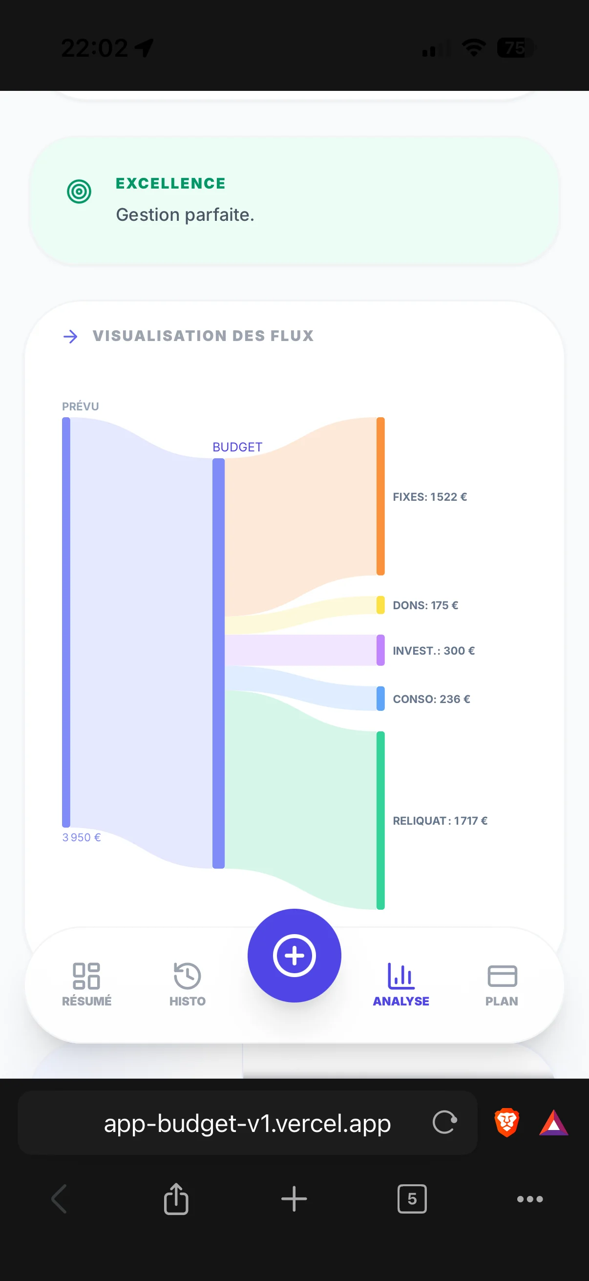This screenshot has height=1281, width=589.
Task: Open the browser more options menu
Action: click(x=530, y=1199)
